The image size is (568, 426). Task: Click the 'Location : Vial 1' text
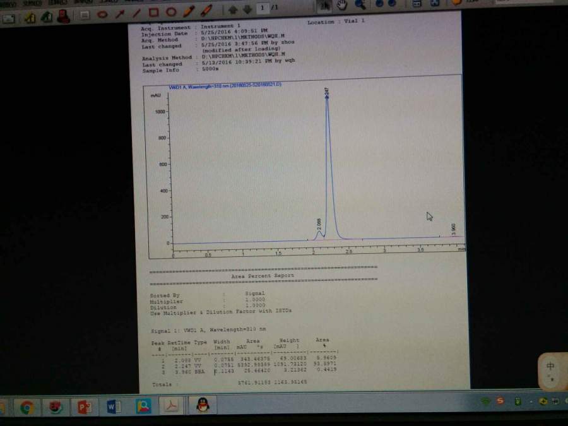(x=336, y=21)
